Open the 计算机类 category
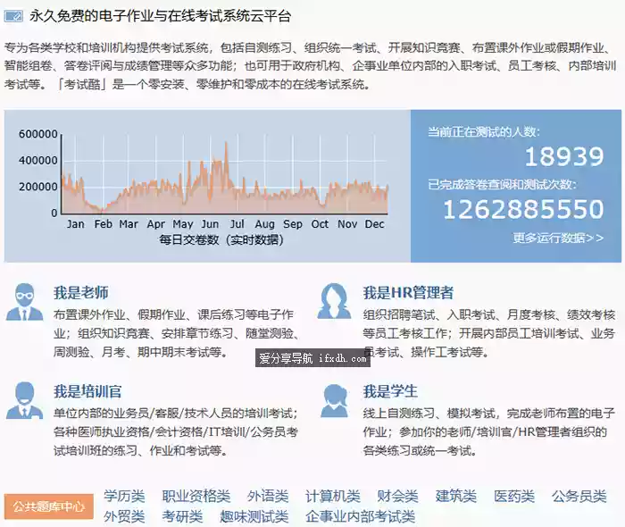This screenshot has width=625, height=527. coord(333,497)
